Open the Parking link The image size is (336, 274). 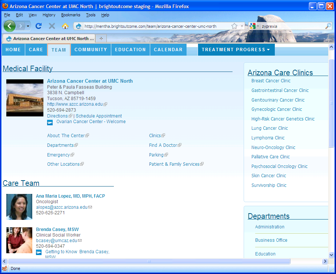point(157,155)
